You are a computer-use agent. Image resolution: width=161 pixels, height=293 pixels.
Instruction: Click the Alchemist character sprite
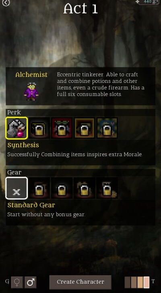pos(31,92)
